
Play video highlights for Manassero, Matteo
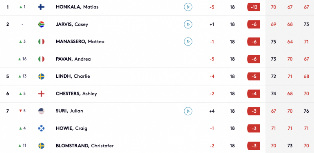click(x=188, y=42)
